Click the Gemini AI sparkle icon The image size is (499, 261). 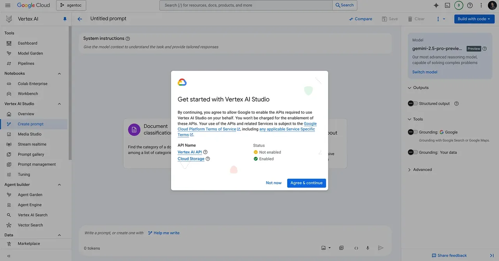436,5
